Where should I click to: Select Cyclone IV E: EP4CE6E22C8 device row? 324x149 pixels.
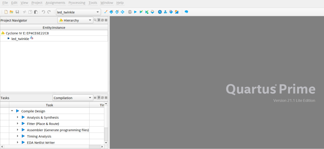(x=54, y=33)
